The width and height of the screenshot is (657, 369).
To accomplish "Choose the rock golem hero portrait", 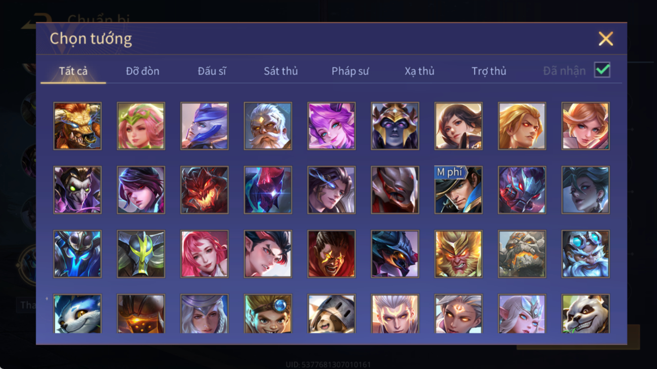I will click(x=522, y=254).
